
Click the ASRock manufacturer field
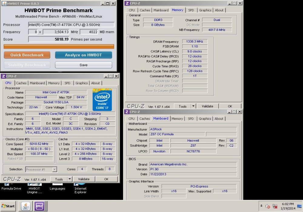pos(193,129)
